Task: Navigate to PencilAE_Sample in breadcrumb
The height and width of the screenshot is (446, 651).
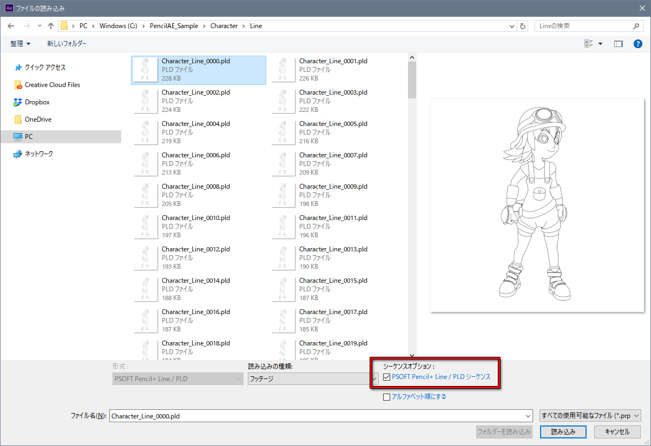Action: tap(174, 26)
